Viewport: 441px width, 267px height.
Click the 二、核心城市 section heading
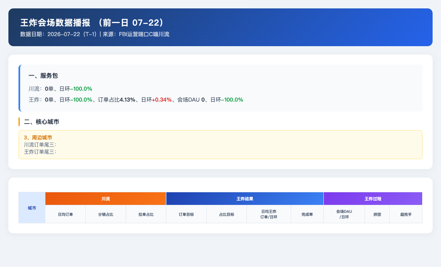42,122
